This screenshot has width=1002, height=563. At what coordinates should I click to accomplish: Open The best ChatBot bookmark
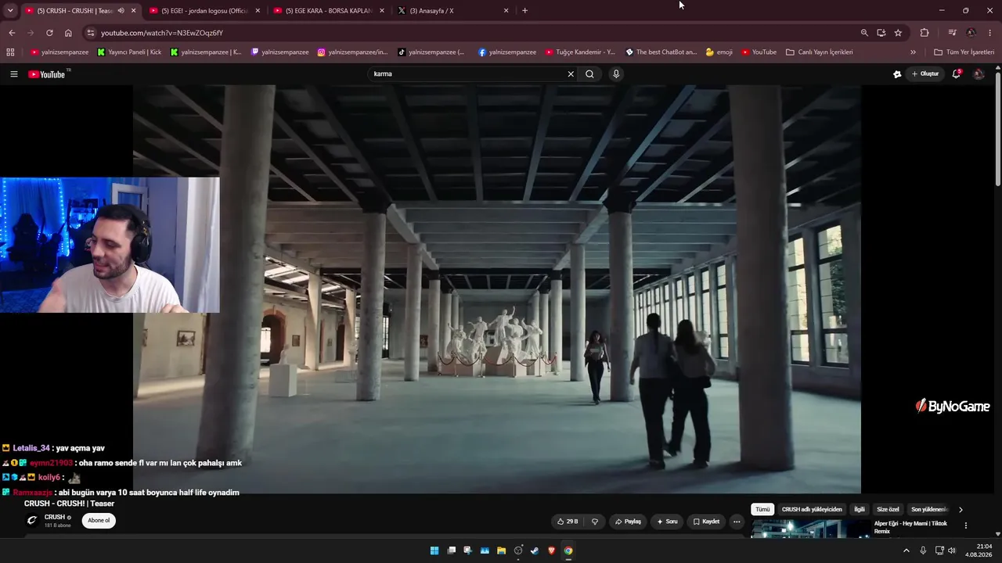[x=661, y=52]
